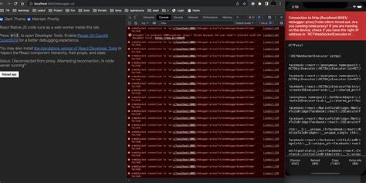The width and height of the screenshot is (366, 183).
Task: Open the console settings gear icon
Action: [x=281, y=23]
